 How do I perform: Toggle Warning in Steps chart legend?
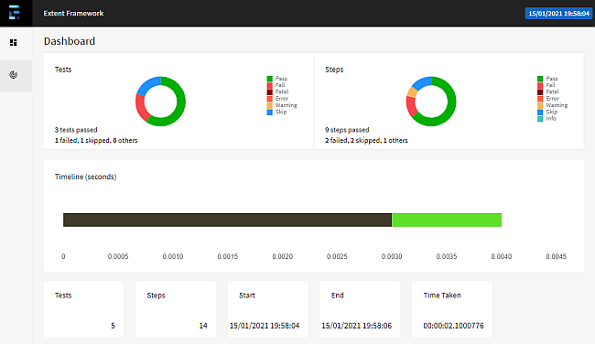coord(553,105)
